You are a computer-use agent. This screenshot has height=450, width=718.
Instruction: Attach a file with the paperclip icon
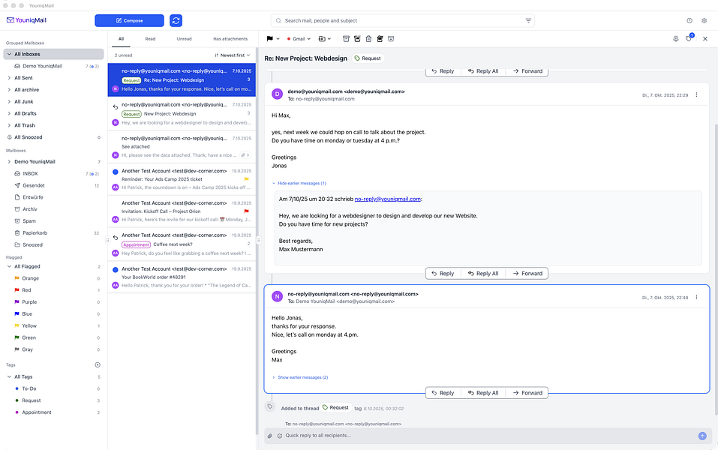click(x=269, y=435)
